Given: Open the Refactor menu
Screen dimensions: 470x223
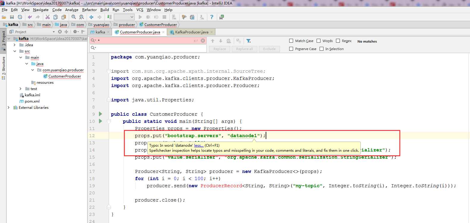Looking at the screenshot, I should 89,10.
